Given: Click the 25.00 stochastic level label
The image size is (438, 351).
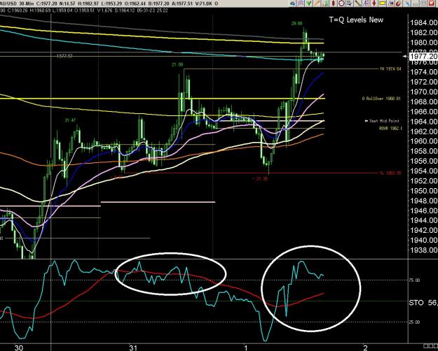Looking at the screenshot, I should pyautogui.click(x=414, y=322).
